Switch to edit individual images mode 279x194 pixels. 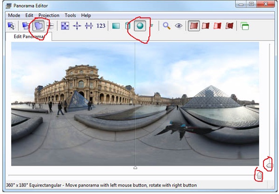point(26,26)
